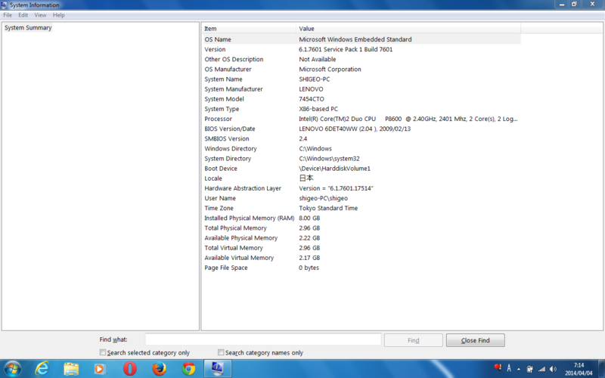Click the Item column header
Screen dimensions: 605x378
point(249,29)
